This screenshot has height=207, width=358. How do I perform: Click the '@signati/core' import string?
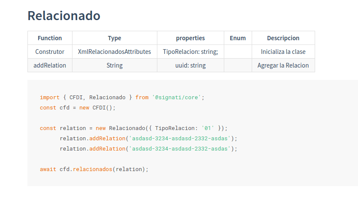(x=177, y=98)
